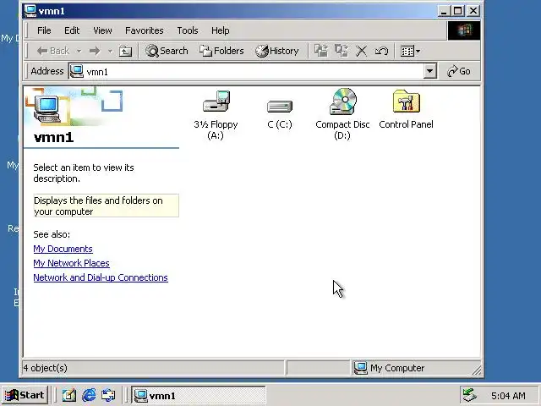Minimize the vmn1 window
541x406 pixels.
444,11
